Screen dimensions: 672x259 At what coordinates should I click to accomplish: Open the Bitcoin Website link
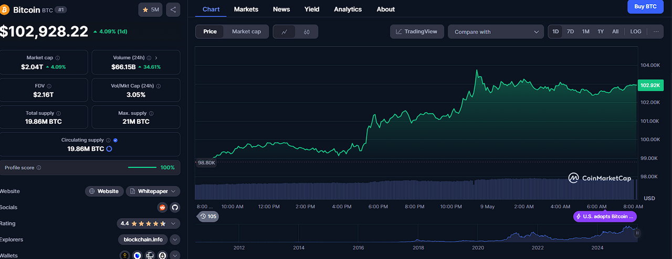(104, 191)
